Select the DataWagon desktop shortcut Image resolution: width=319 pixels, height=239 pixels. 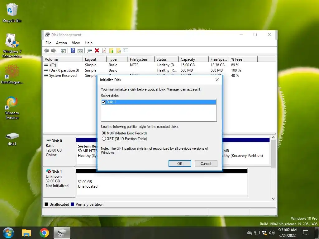click(12, 74)
